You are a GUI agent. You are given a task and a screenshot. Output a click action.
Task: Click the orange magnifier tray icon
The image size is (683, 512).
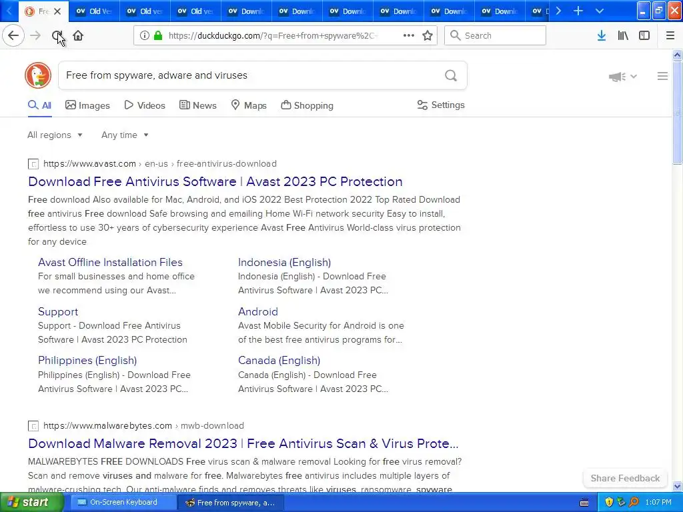pyautogui.click(x=634, y=502)
